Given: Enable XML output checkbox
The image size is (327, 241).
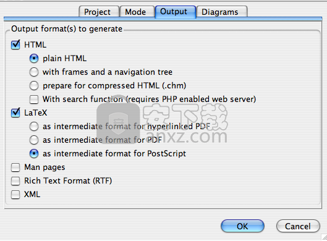Looking at the screenshot, I should [x=15, y=194].
